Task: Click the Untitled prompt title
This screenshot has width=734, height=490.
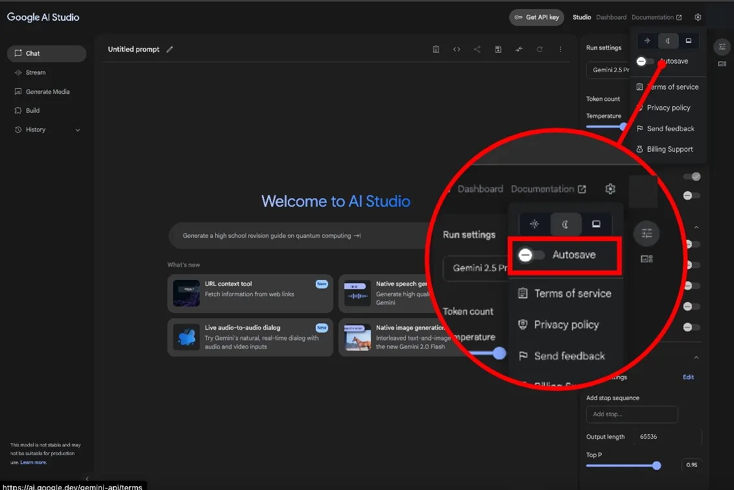Action: click(x=134, y=49)
